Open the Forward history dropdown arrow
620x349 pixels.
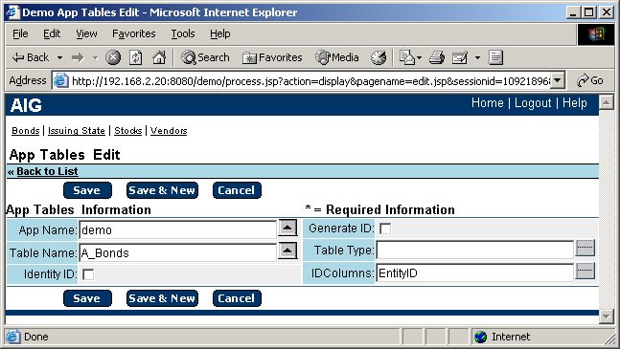tap(95, 58)
